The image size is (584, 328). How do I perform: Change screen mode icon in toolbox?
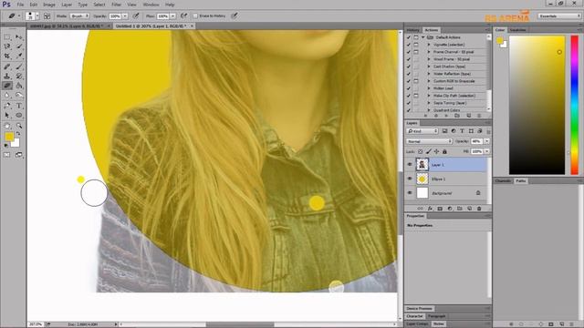(18, 155)
